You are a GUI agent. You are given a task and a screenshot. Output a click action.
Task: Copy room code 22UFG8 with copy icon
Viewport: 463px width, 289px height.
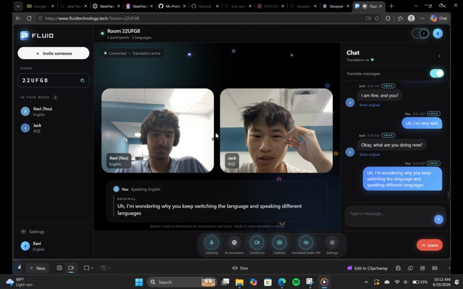pos(82,80)
